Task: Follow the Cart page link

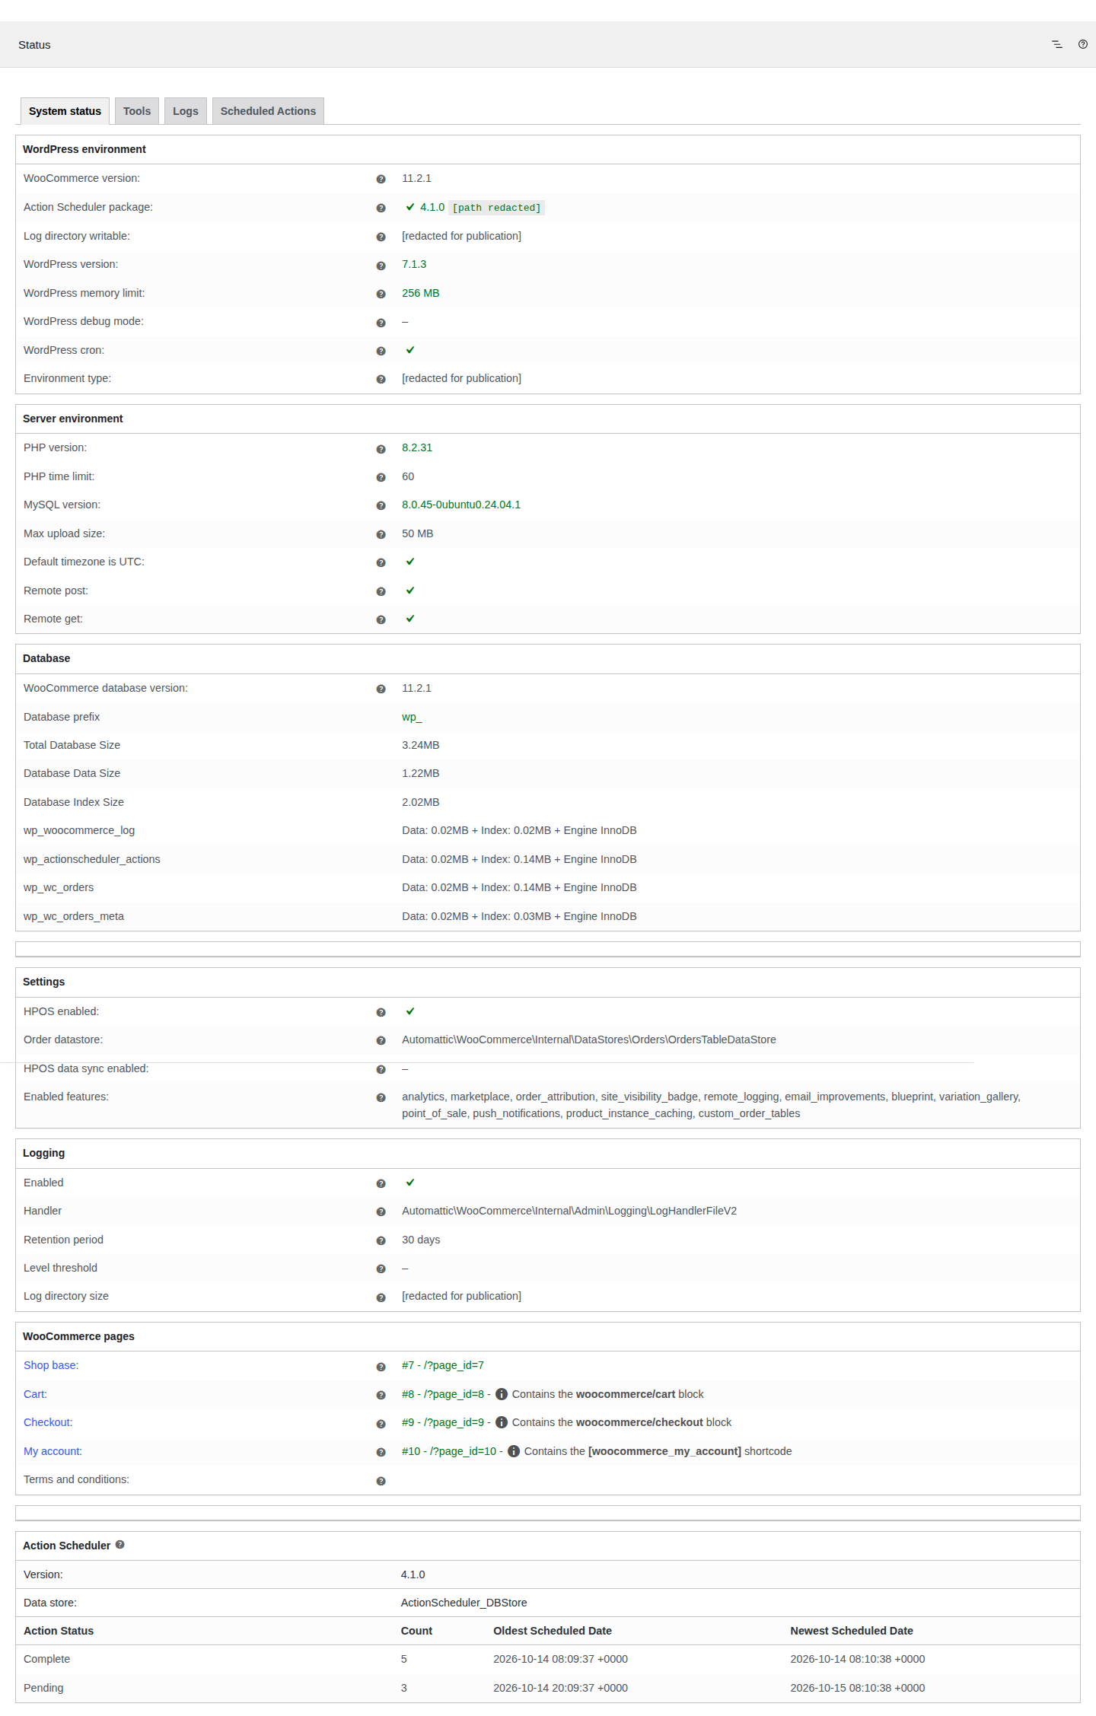Action: point(35,1394)
